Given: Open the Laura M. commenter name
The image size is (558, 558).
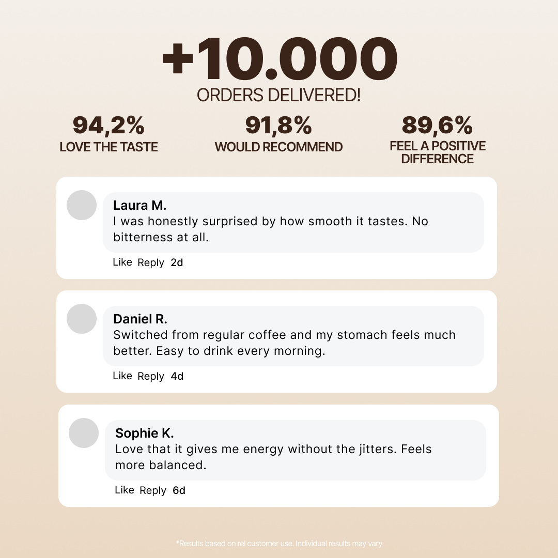Looking at the screenshot, I should [139, 205].
